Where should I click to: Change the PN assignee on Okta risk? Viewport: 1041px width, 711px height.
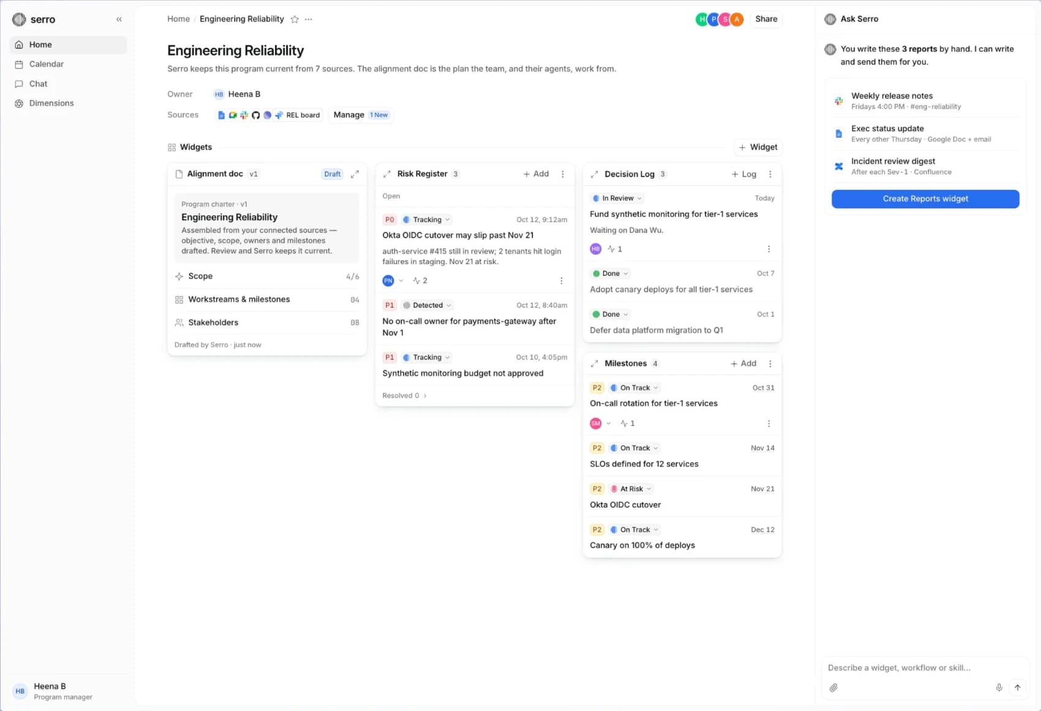(x=393, y=281)
